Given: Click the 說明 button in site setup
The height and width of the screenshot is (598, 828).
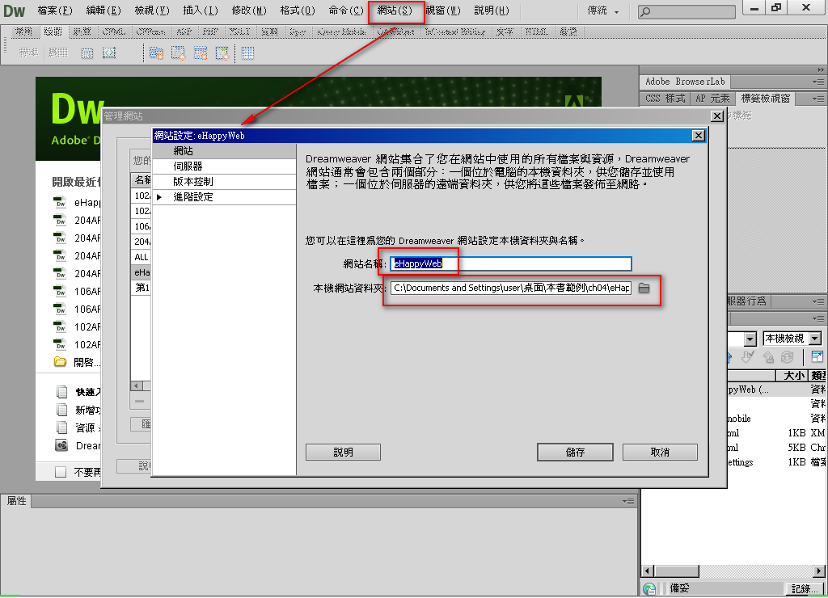Looking at the screenshot, I should point(343,453).
